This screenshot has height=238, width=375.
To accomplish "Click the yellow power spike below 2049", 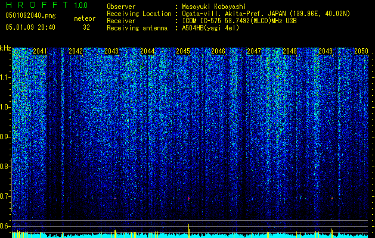I will 332,233.
